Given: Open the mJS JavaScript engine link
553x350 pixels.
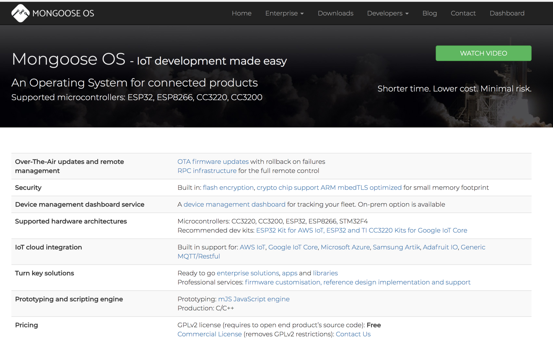Looking at the screenshot, I should click(x=253, y=299).
